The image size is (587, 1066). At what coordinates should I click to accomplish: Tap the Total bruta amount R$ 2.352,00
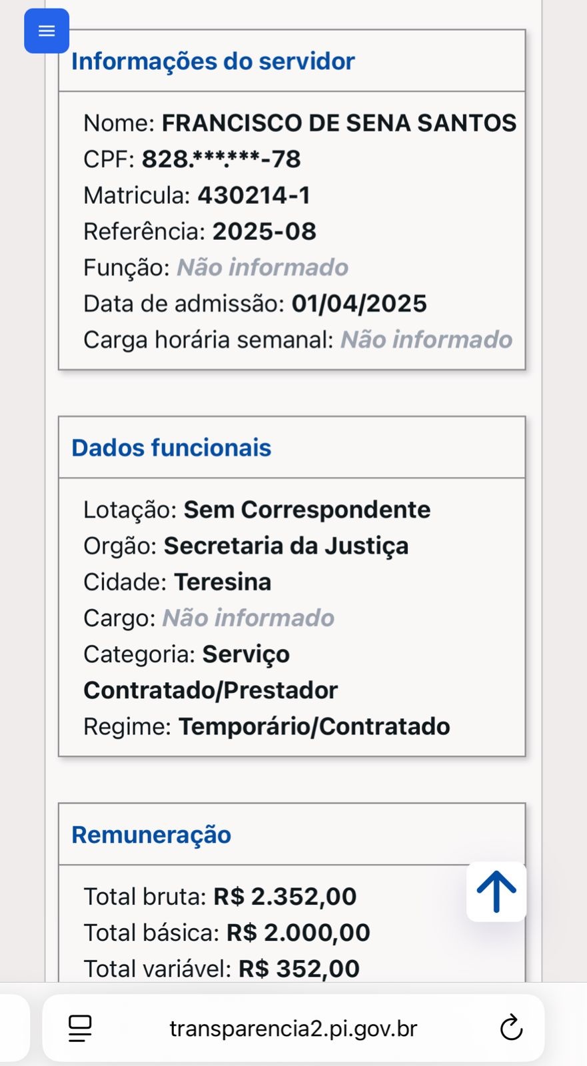(x=285, y=897)
